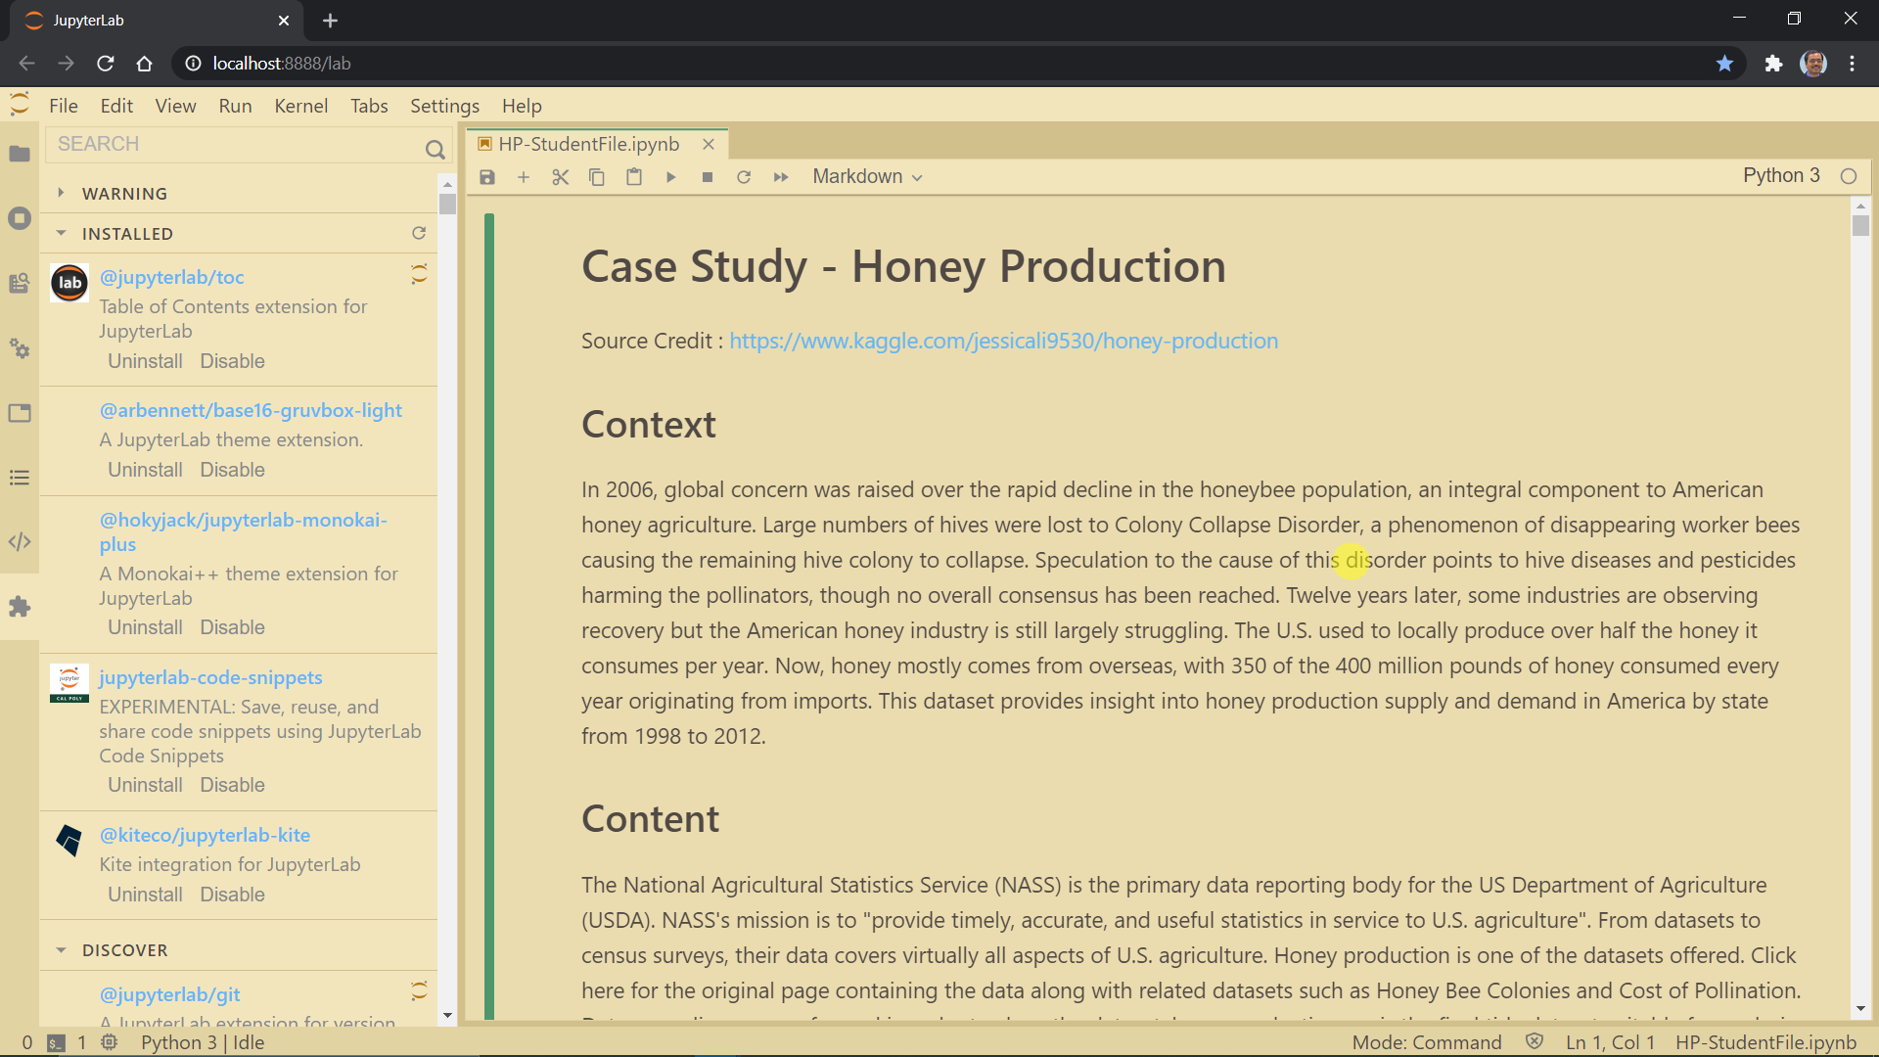The height and width of the screenshot is (1057, 1879).
Task: Disable the jupyterlab-monokai-plus extension
Action: [232, 627]
